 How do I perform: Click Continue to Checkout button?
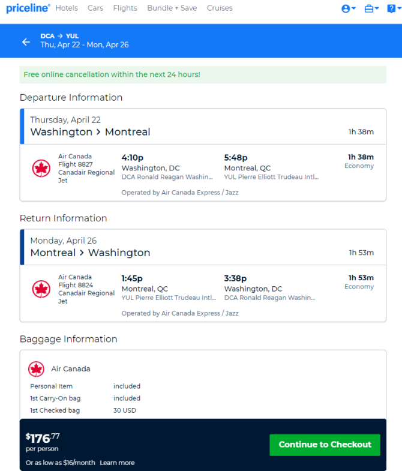click(x=325, y=445)
